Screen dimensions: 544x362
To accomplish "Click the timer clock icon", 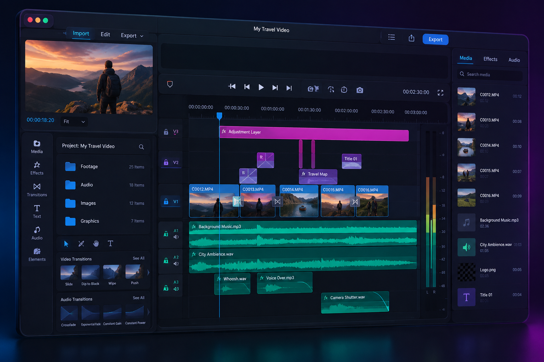I will [344, 90].
